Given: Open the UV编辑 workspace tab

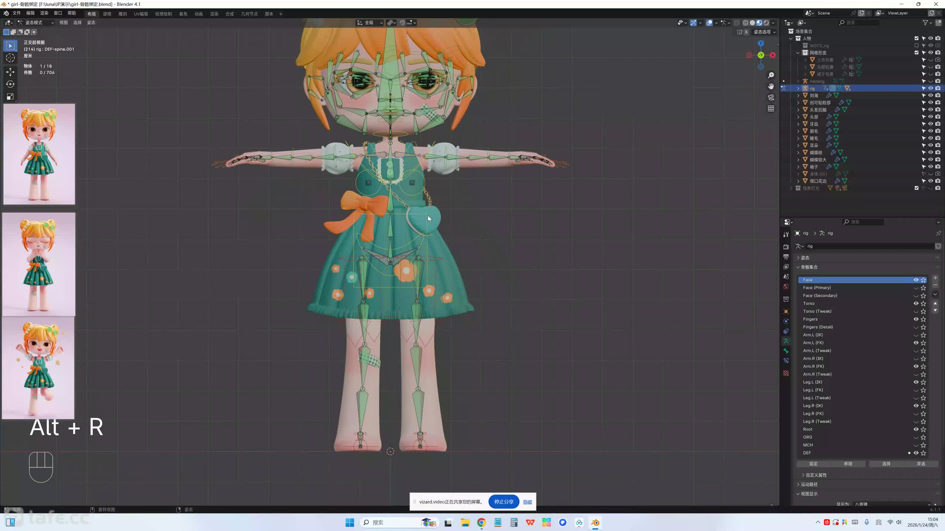Looking at the screenshot, I should tap(141, 14).
